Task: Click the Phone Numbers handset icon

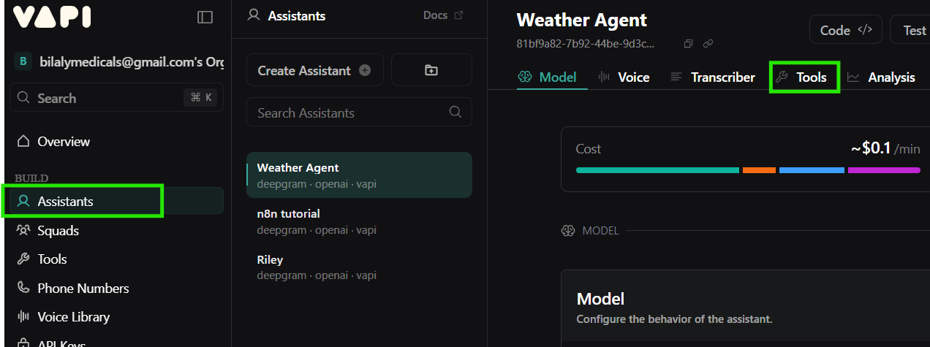Action: tap(23, 288)
